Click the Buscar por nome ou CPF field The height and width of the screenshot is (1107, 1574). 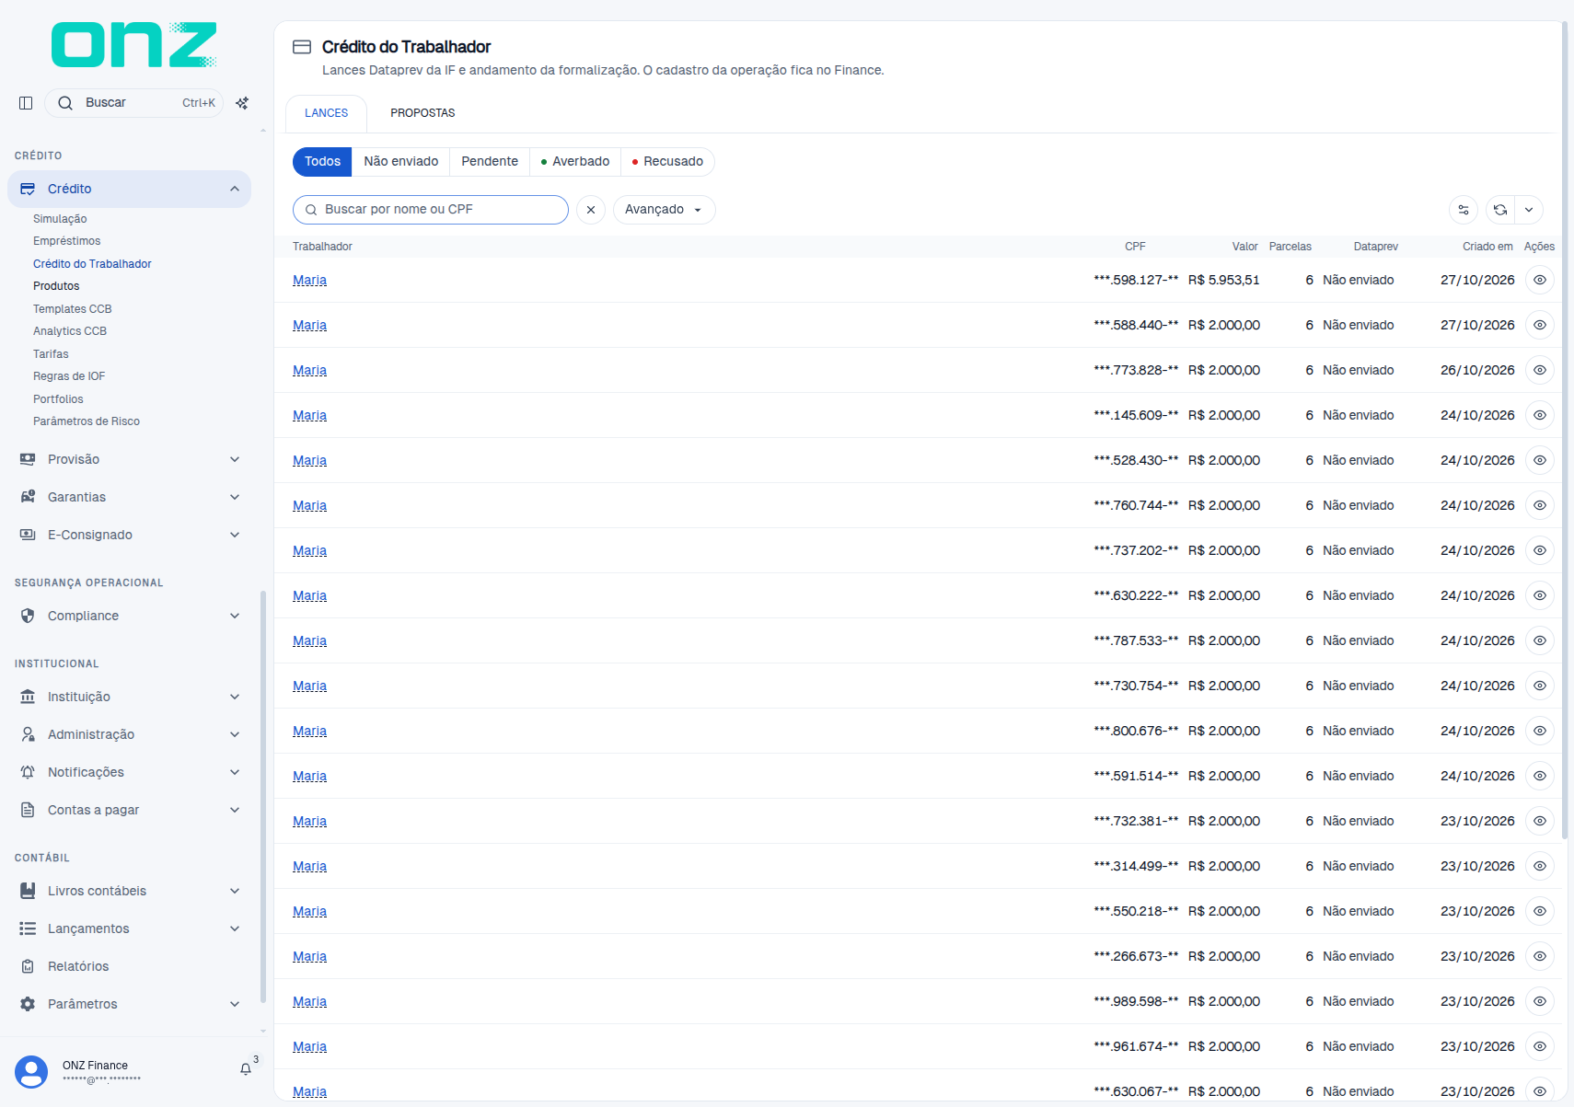(431, 210)
